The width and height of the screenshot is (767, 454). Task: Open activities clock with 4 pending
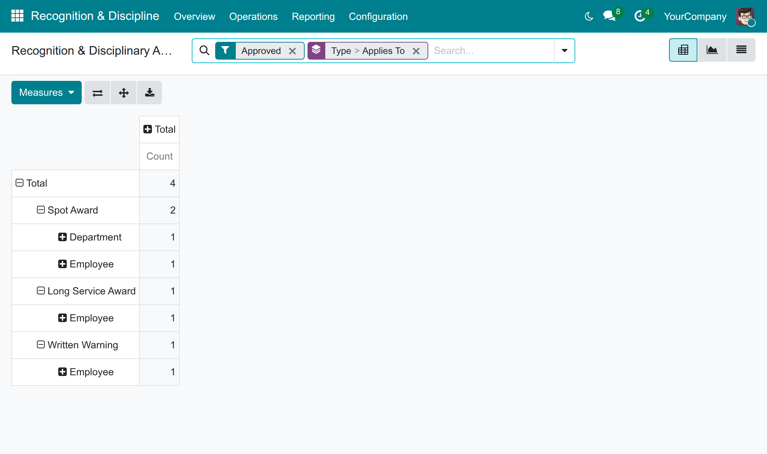[643, 16]
